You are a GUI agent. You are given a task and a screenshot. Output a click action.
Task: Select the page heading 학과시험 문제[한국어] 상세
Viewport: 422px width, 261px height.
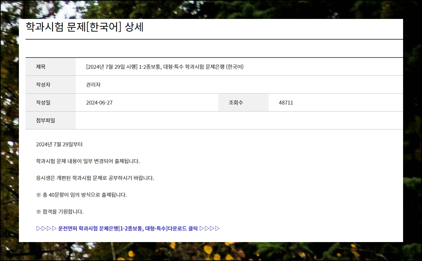[x=85, y=27]
